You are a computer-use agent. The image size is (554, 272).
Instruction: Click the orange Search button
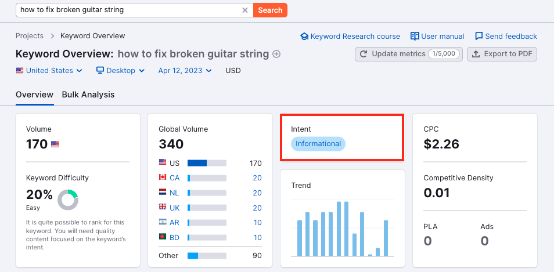click(x=270, y=10)
